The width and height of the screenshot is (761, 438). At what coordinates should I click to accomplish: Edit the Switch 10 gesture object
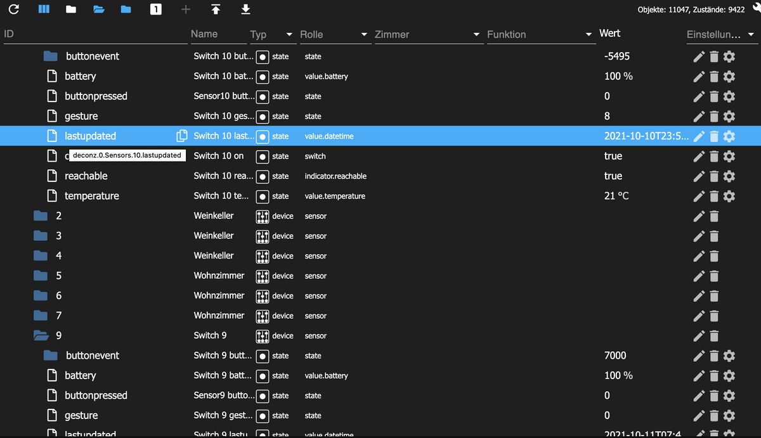699,117
